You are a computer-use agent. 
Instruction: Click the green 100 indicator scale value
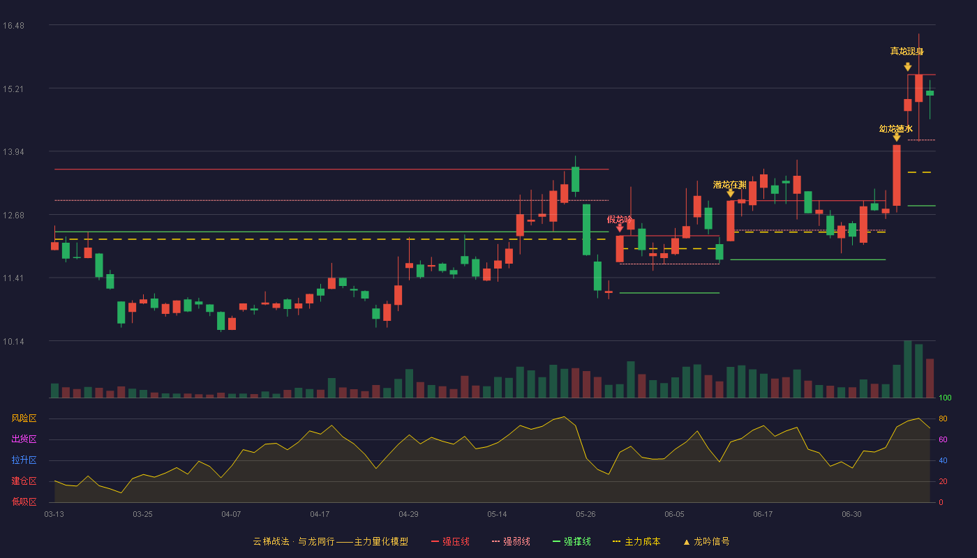coord(945,398)
